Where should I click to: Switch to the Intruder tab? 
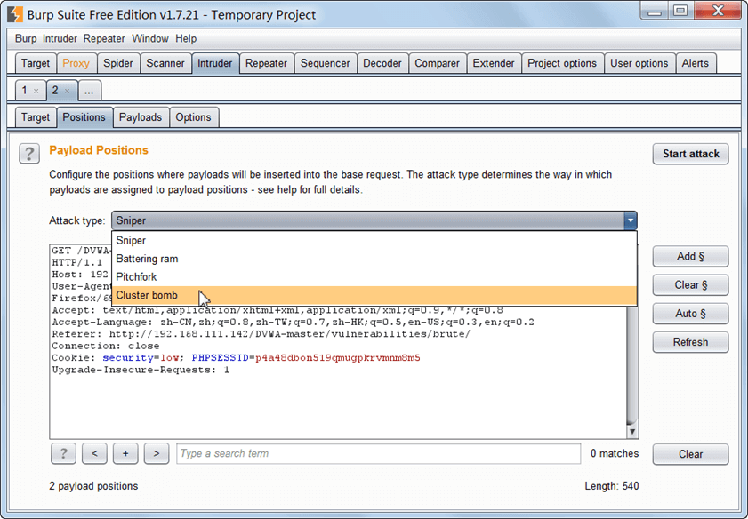(x=214, y=63)
